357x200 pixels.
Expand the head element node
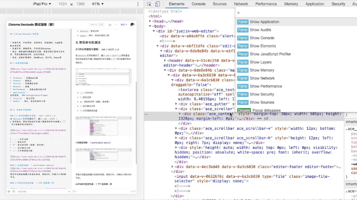point(150,21)
